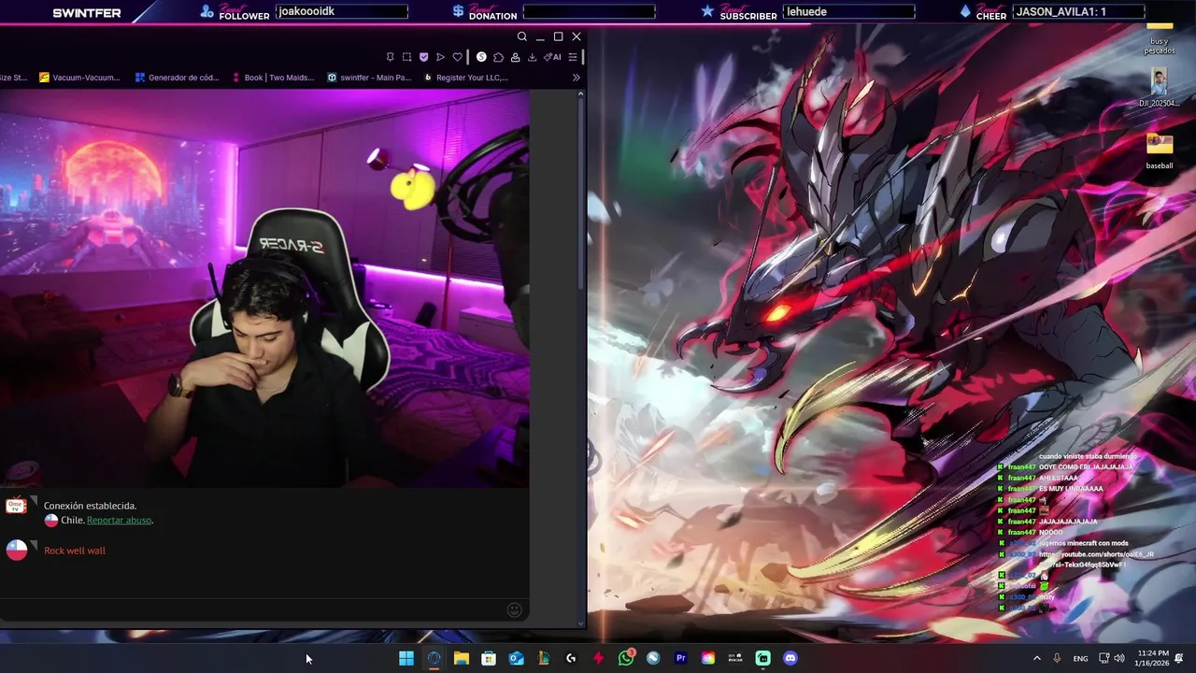Open the player arrow icon in toolbar
This screenshot has height=673, width=1196.
[440, 57]
